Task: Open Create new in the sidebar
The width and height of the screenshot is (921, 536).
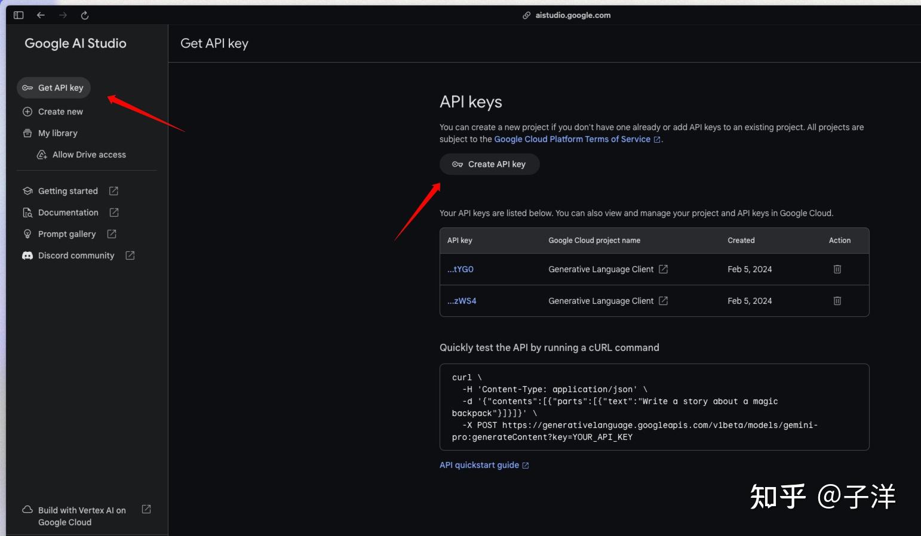Action: tap(60, 112)
